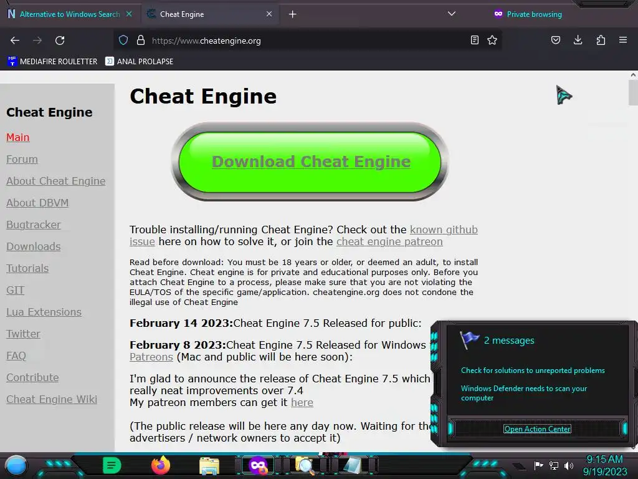Screen dimensions: 638x479
Task: Open ANAL PROLAPSE bookmark
Action: pyautogui.click(x=139, y=62)
